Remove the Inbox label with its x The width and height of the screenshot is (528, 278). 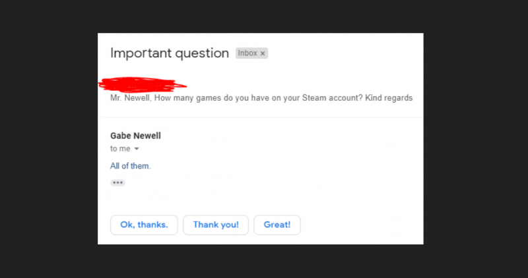pos(262,53)
